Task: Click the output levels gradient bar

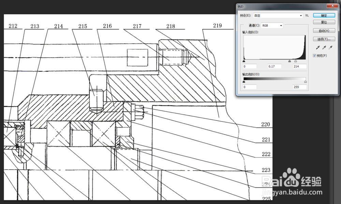Action: coord(275,79)
